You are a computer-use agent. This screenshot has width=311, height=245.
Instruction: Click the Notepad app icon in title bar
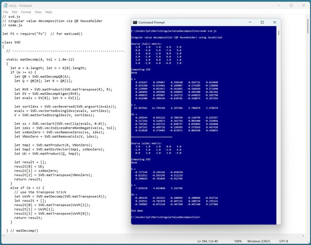point(4,4)
